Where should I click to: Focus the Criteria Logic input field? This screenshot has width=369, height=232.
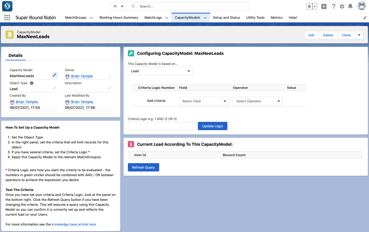point(160,126)
